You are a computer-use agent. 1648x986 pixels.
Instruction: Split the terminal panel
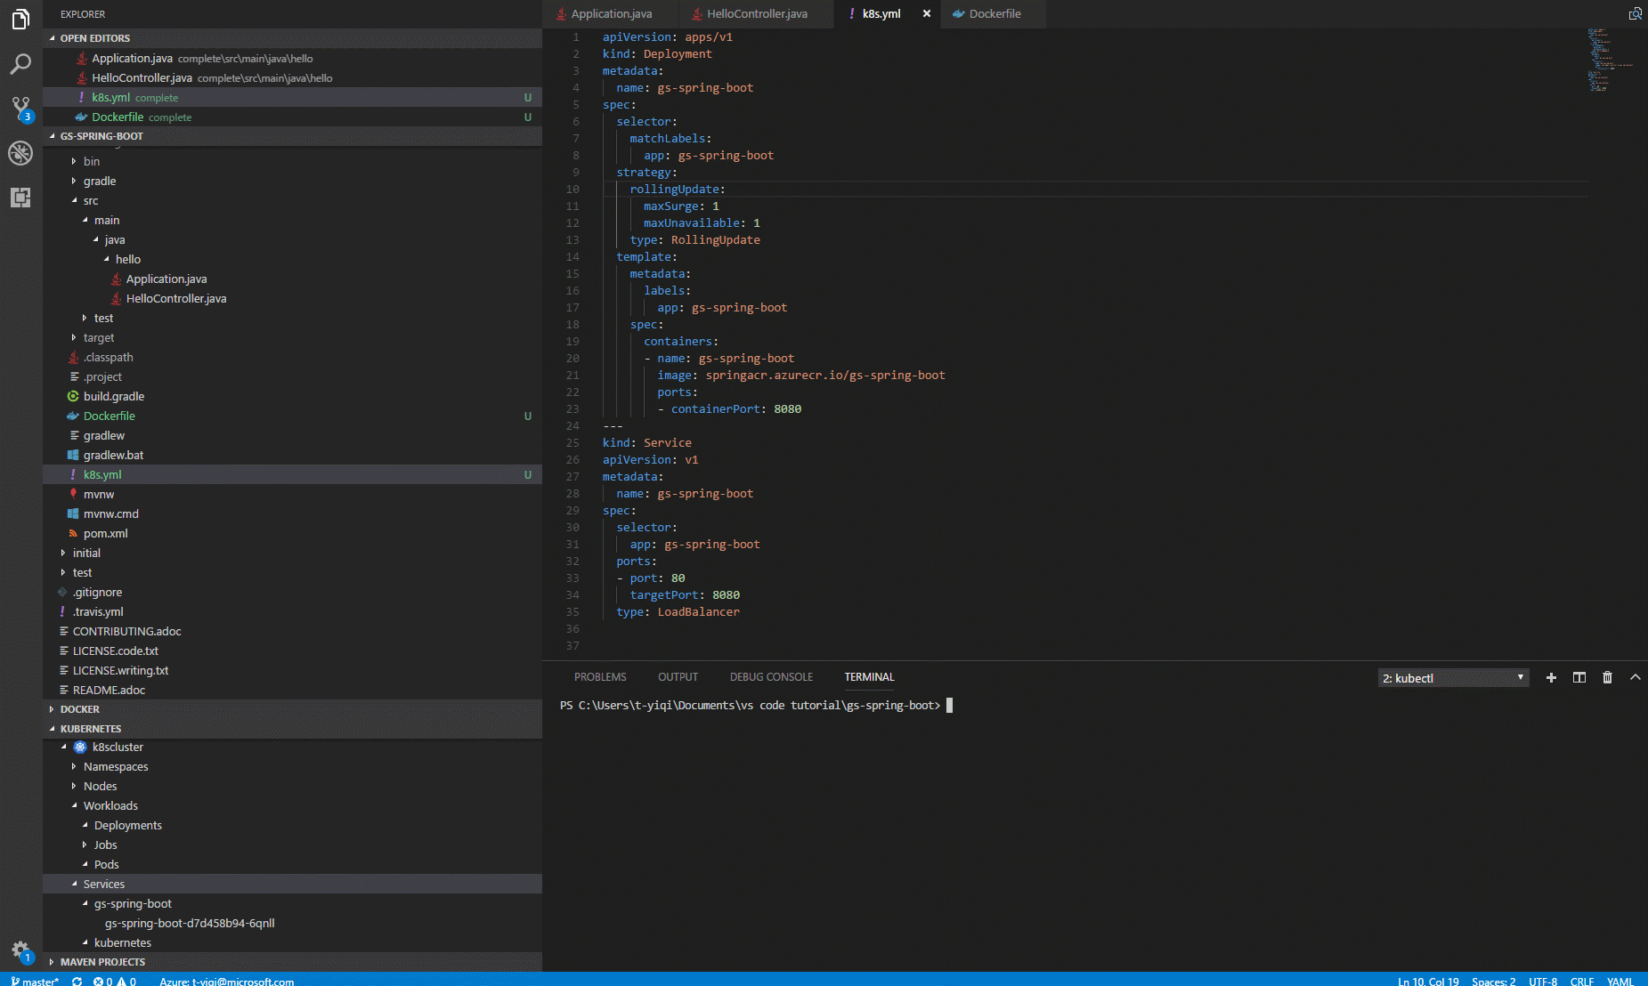point(1579,678)
